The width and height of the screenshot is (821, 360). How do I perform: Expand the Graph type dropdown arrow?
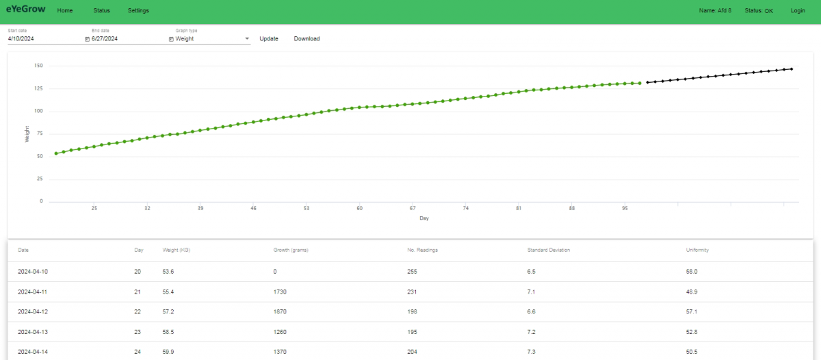247,39
